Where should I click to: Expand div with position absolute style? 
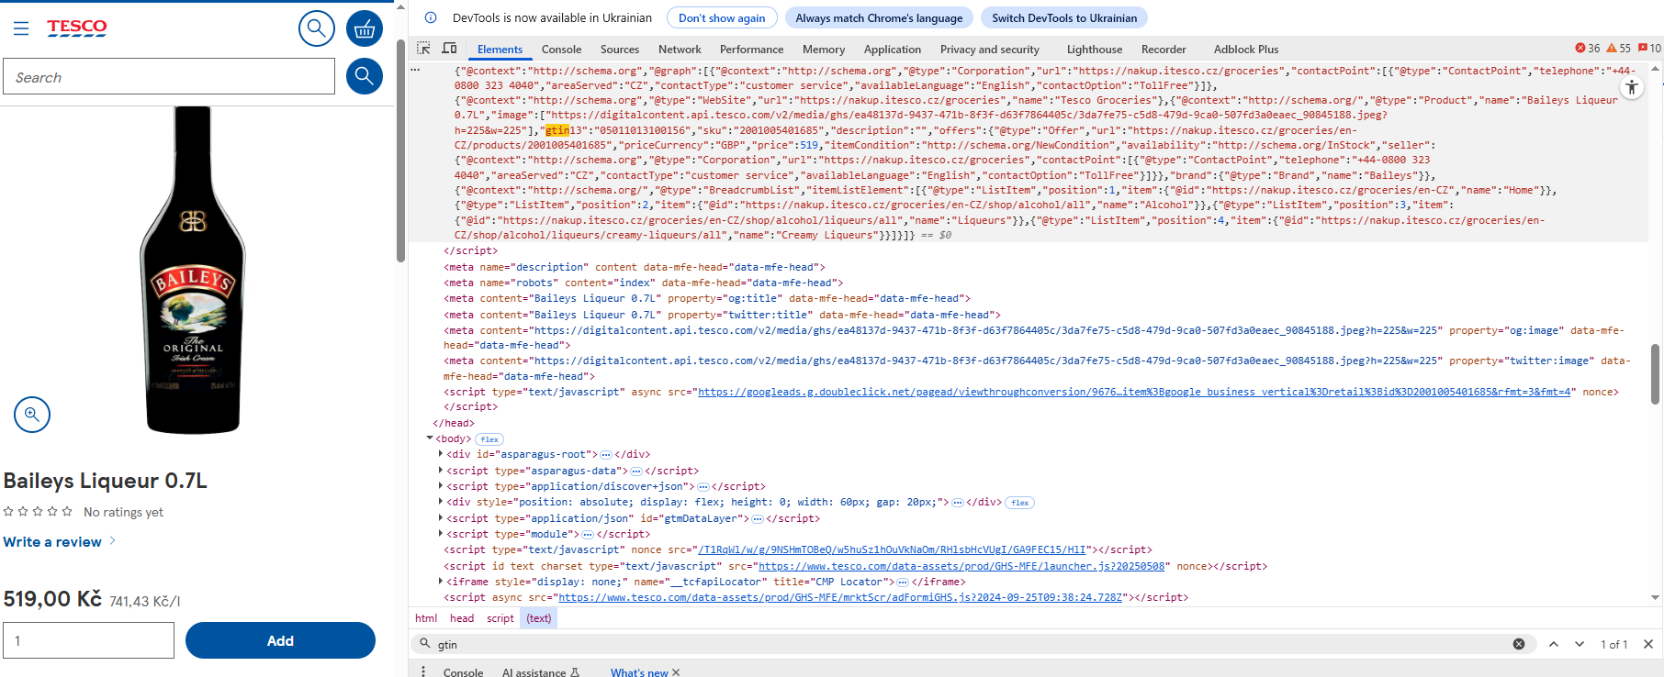tap(441, 502)
